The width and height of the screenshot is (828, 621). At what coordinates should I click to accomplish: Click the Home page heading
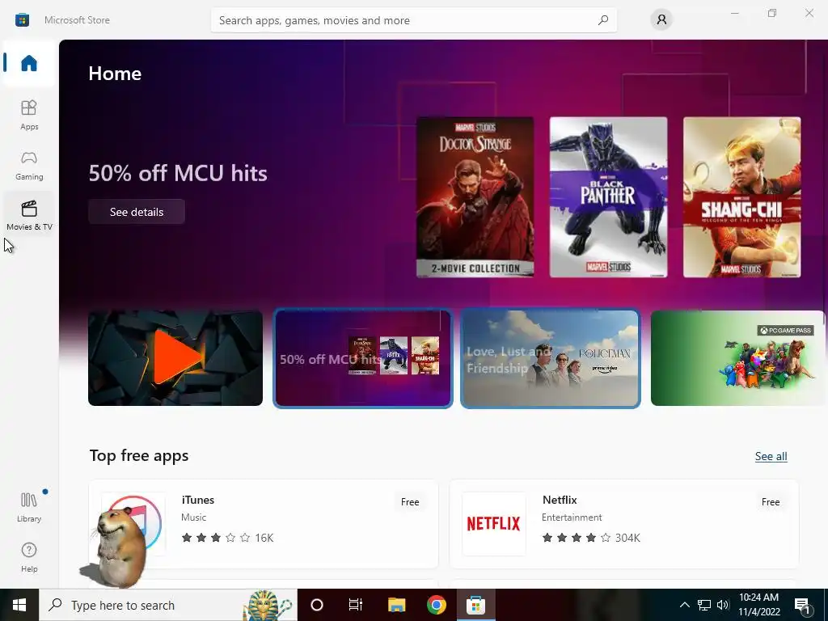(x=115, y=74)
